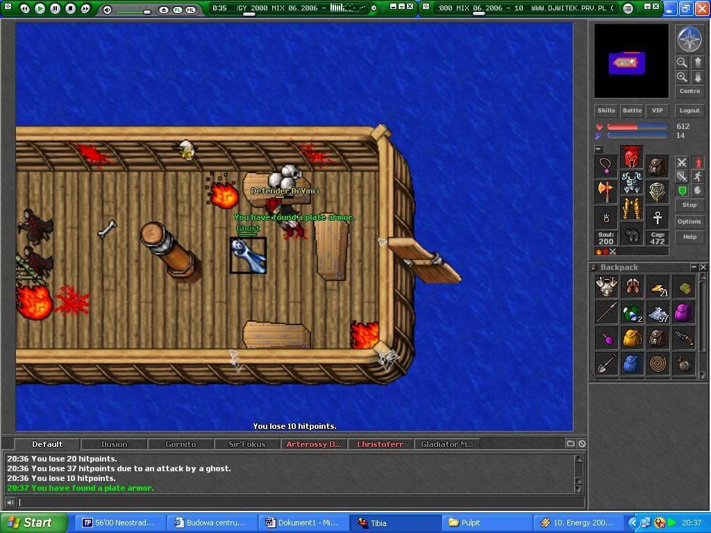Click the coiled rope in Backpack

pos(658,364)
